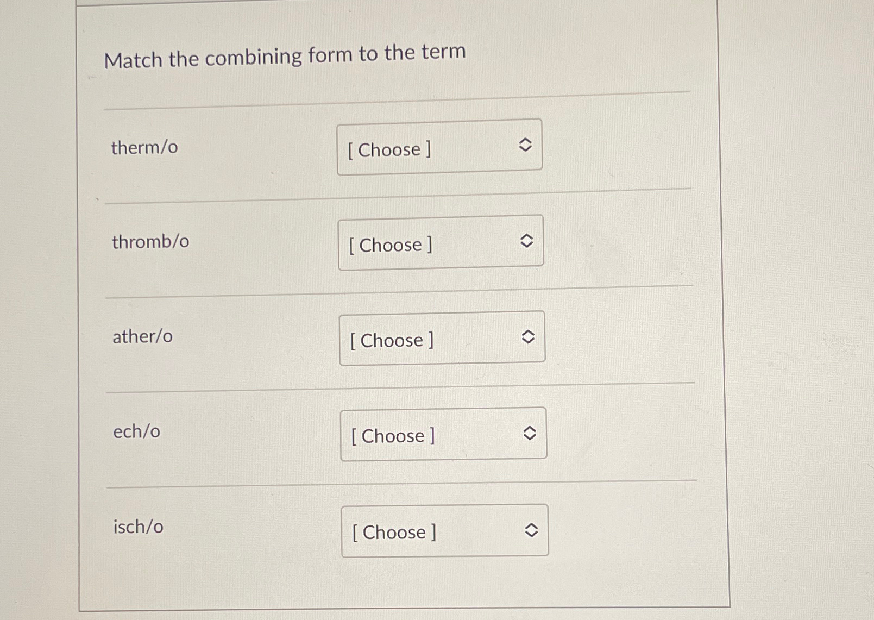
Task: Click the chevron icon on the therm/o dropdown
Action: [526, 145]
